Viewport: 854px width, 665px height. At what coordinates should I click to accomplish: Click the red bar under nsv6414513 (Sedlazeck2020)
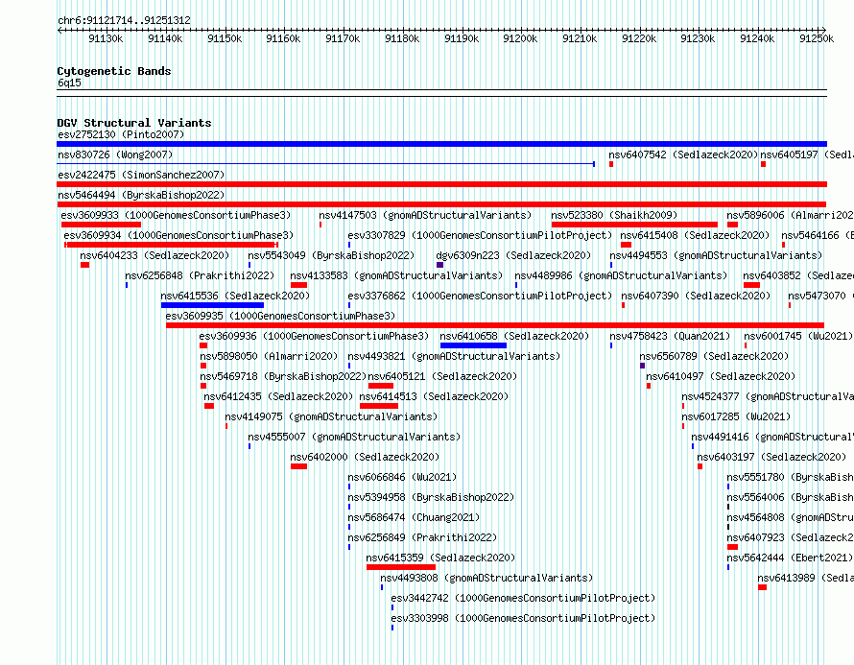(379, 406)
